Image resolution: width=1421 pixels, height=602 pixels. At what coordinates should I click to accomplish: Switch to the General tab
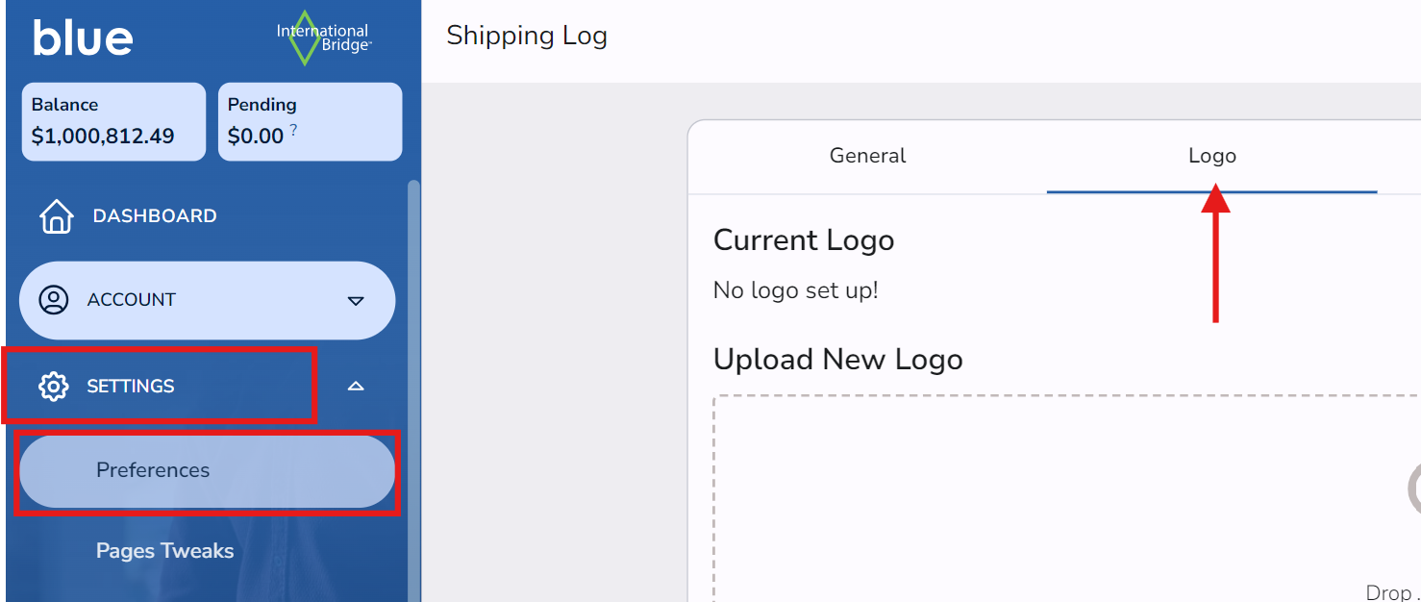pos(867,156)
